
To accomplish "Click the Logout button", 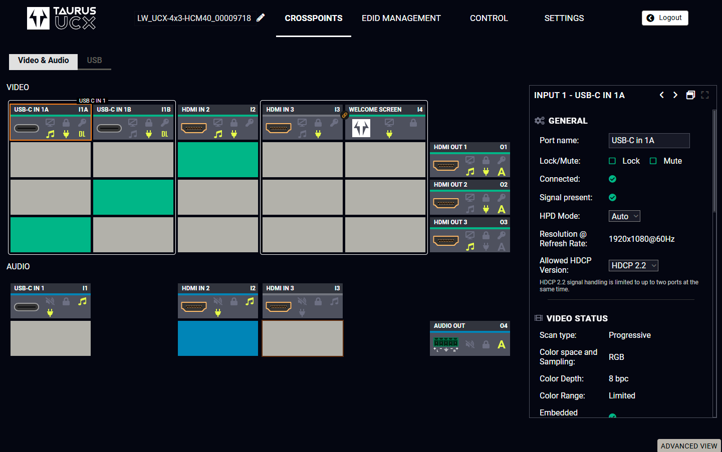I will pos(665,18).
